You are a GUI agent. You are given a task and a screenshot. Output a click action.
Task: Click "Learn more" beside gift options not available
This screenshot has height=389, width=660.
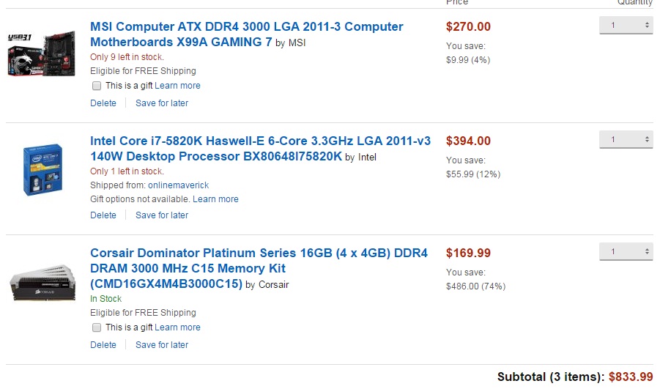pyautogui.click(x=215, y=199)
